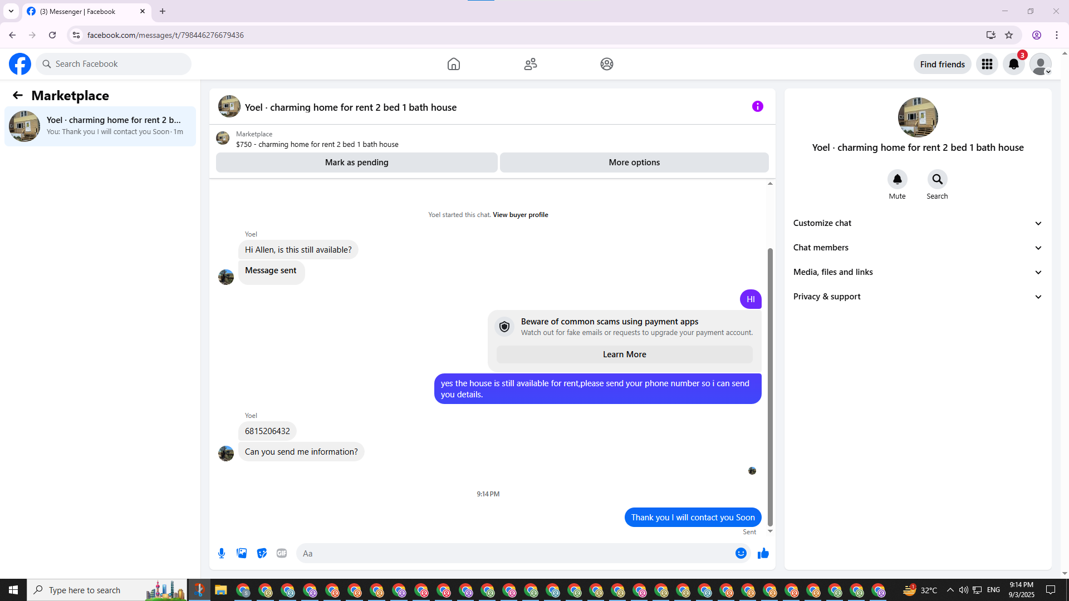Image resolution: width=1069 pixels, height=601 pixels.
Task: Open the Facebook logo home
Action: 20,64
